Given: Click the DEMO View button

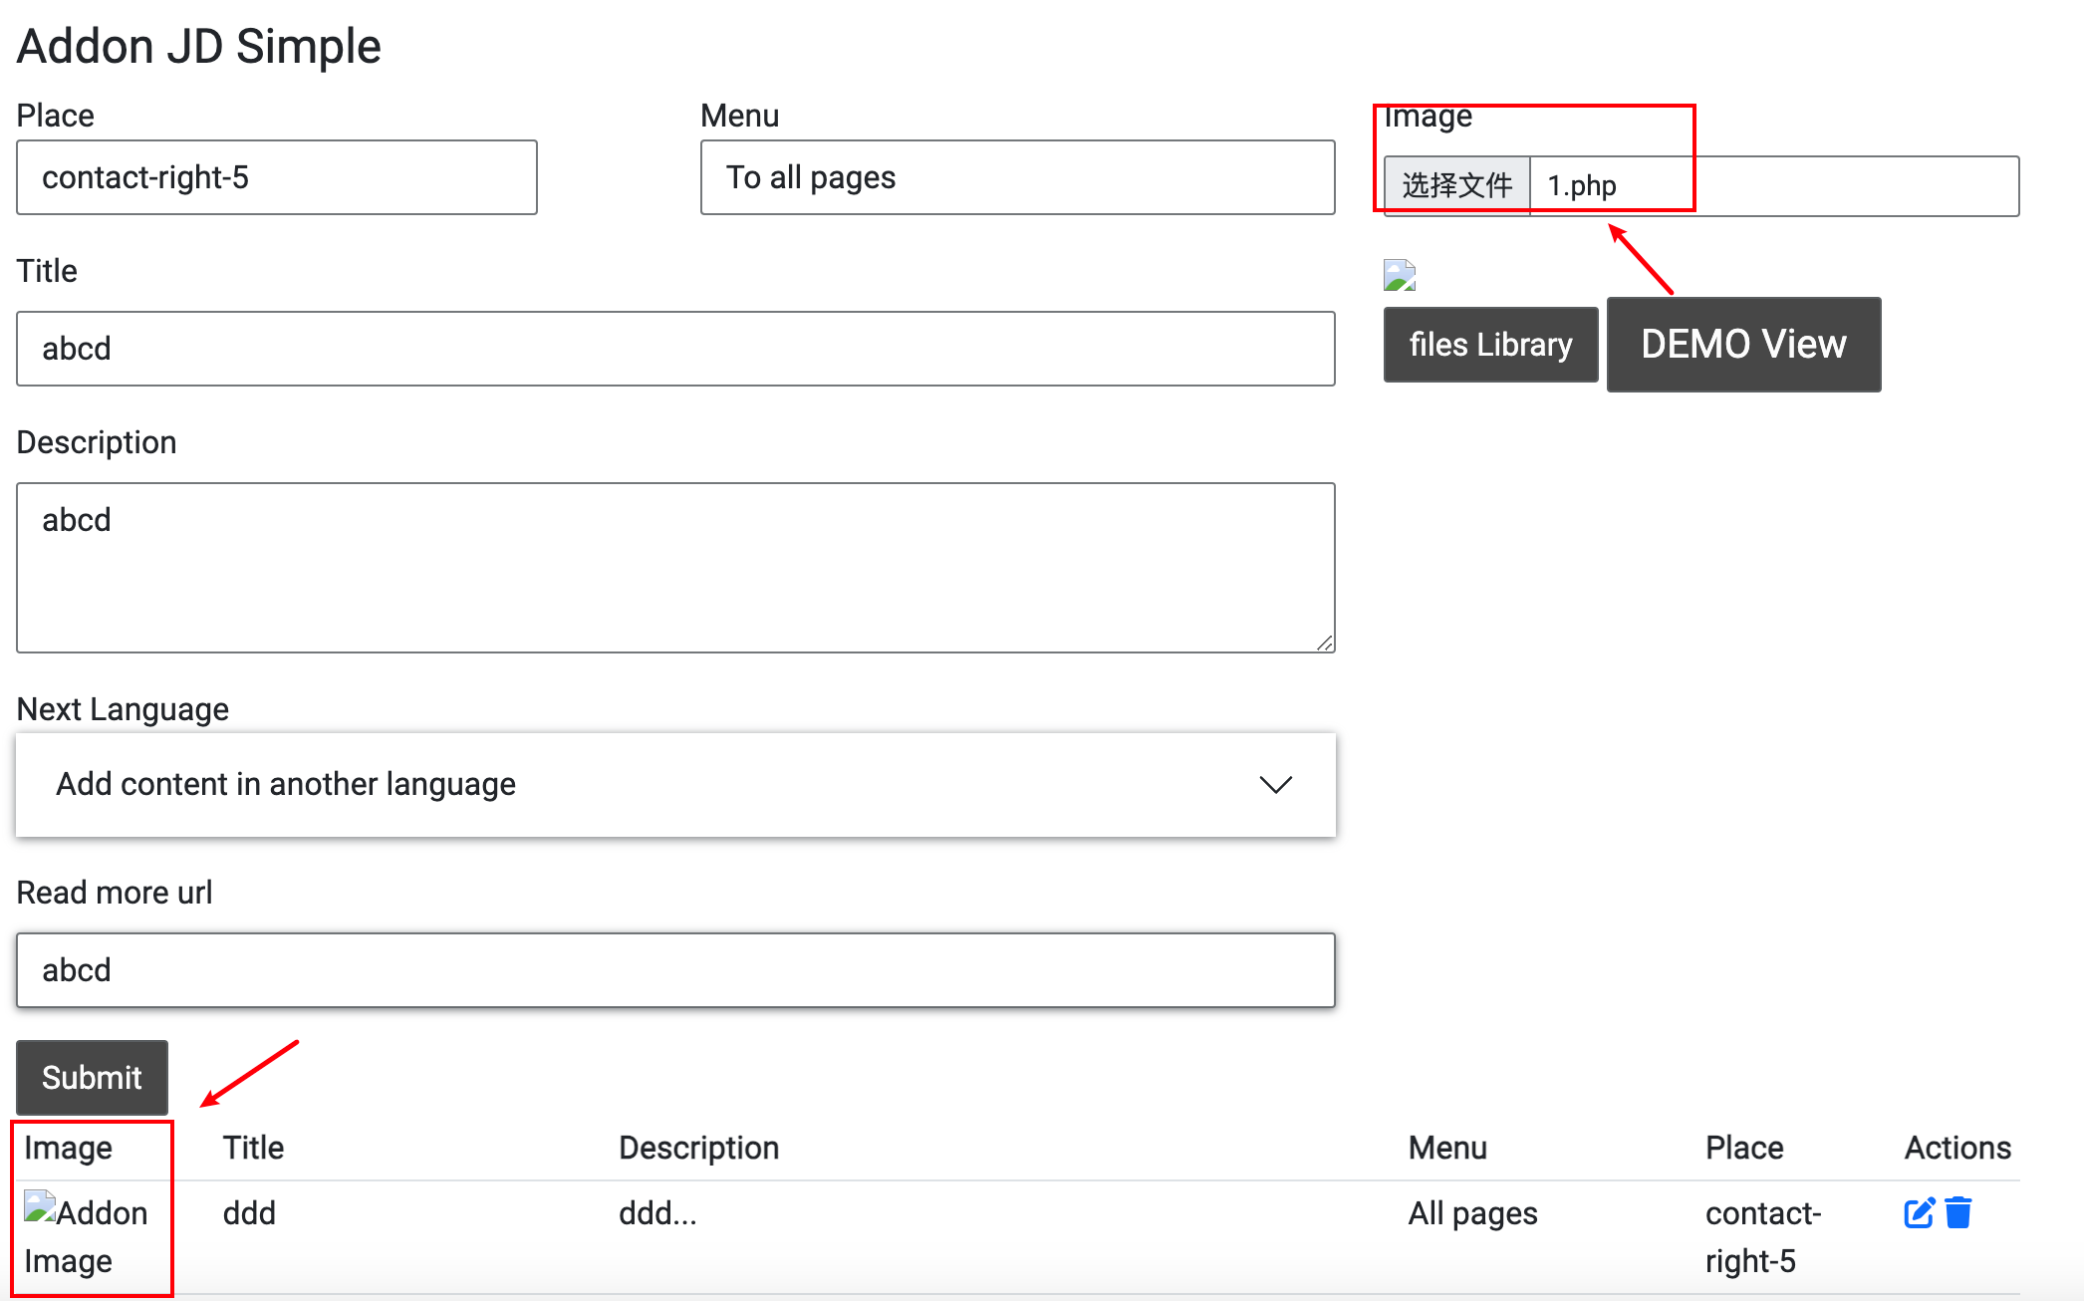Looking at the screenshot, I should coord(1743,345).
